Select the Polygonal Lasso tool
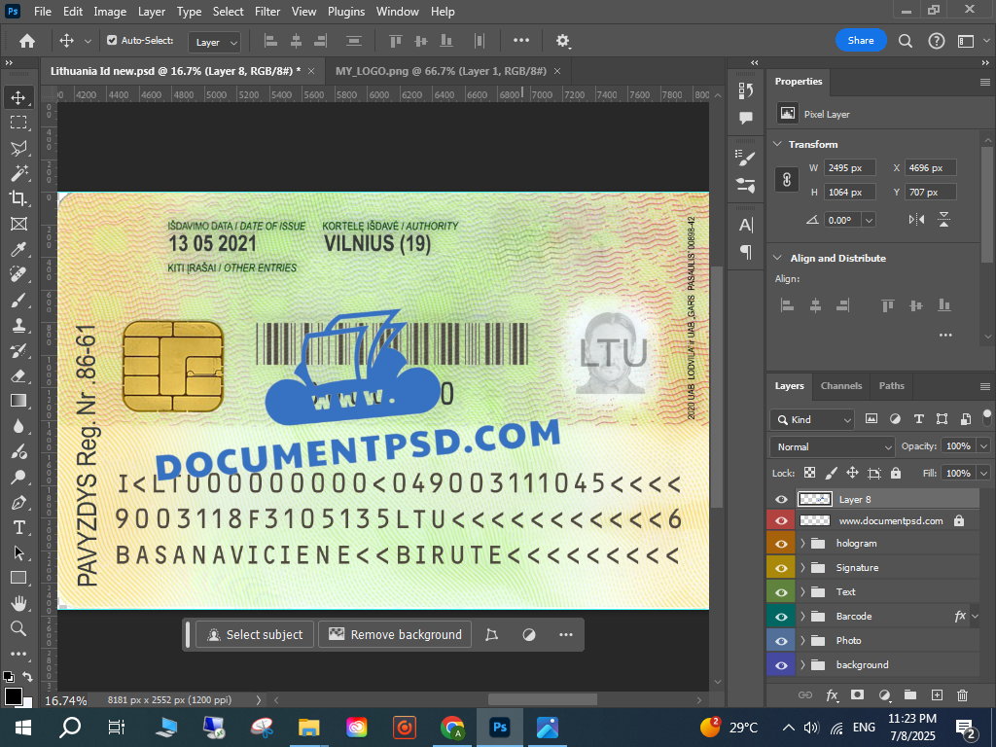 [18, 148]
